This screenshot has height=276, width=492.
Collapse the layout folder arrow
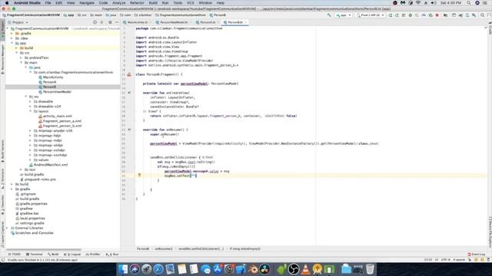tap(31, 111)
